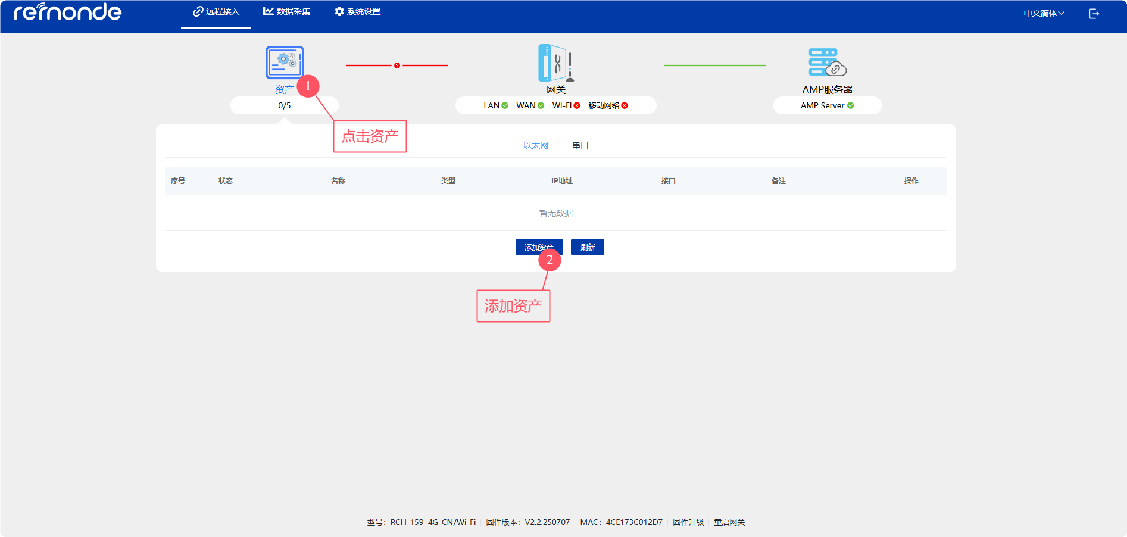The height and width of the screenshot is (537, 1127).
Task: Click the WAN green status indicator
Action: [541, 106]
